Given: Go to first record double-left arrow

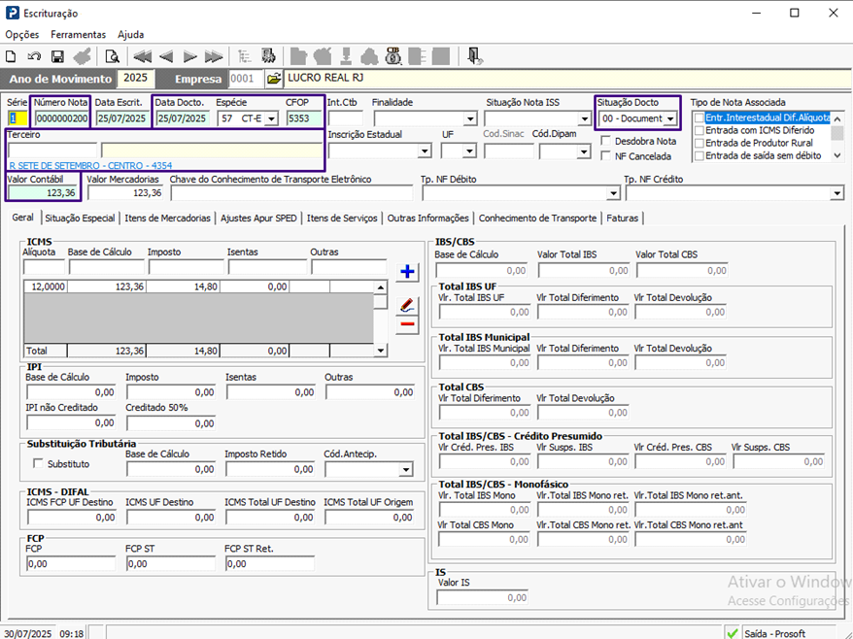Looking at the screenshot, I should tap(142, 56).
